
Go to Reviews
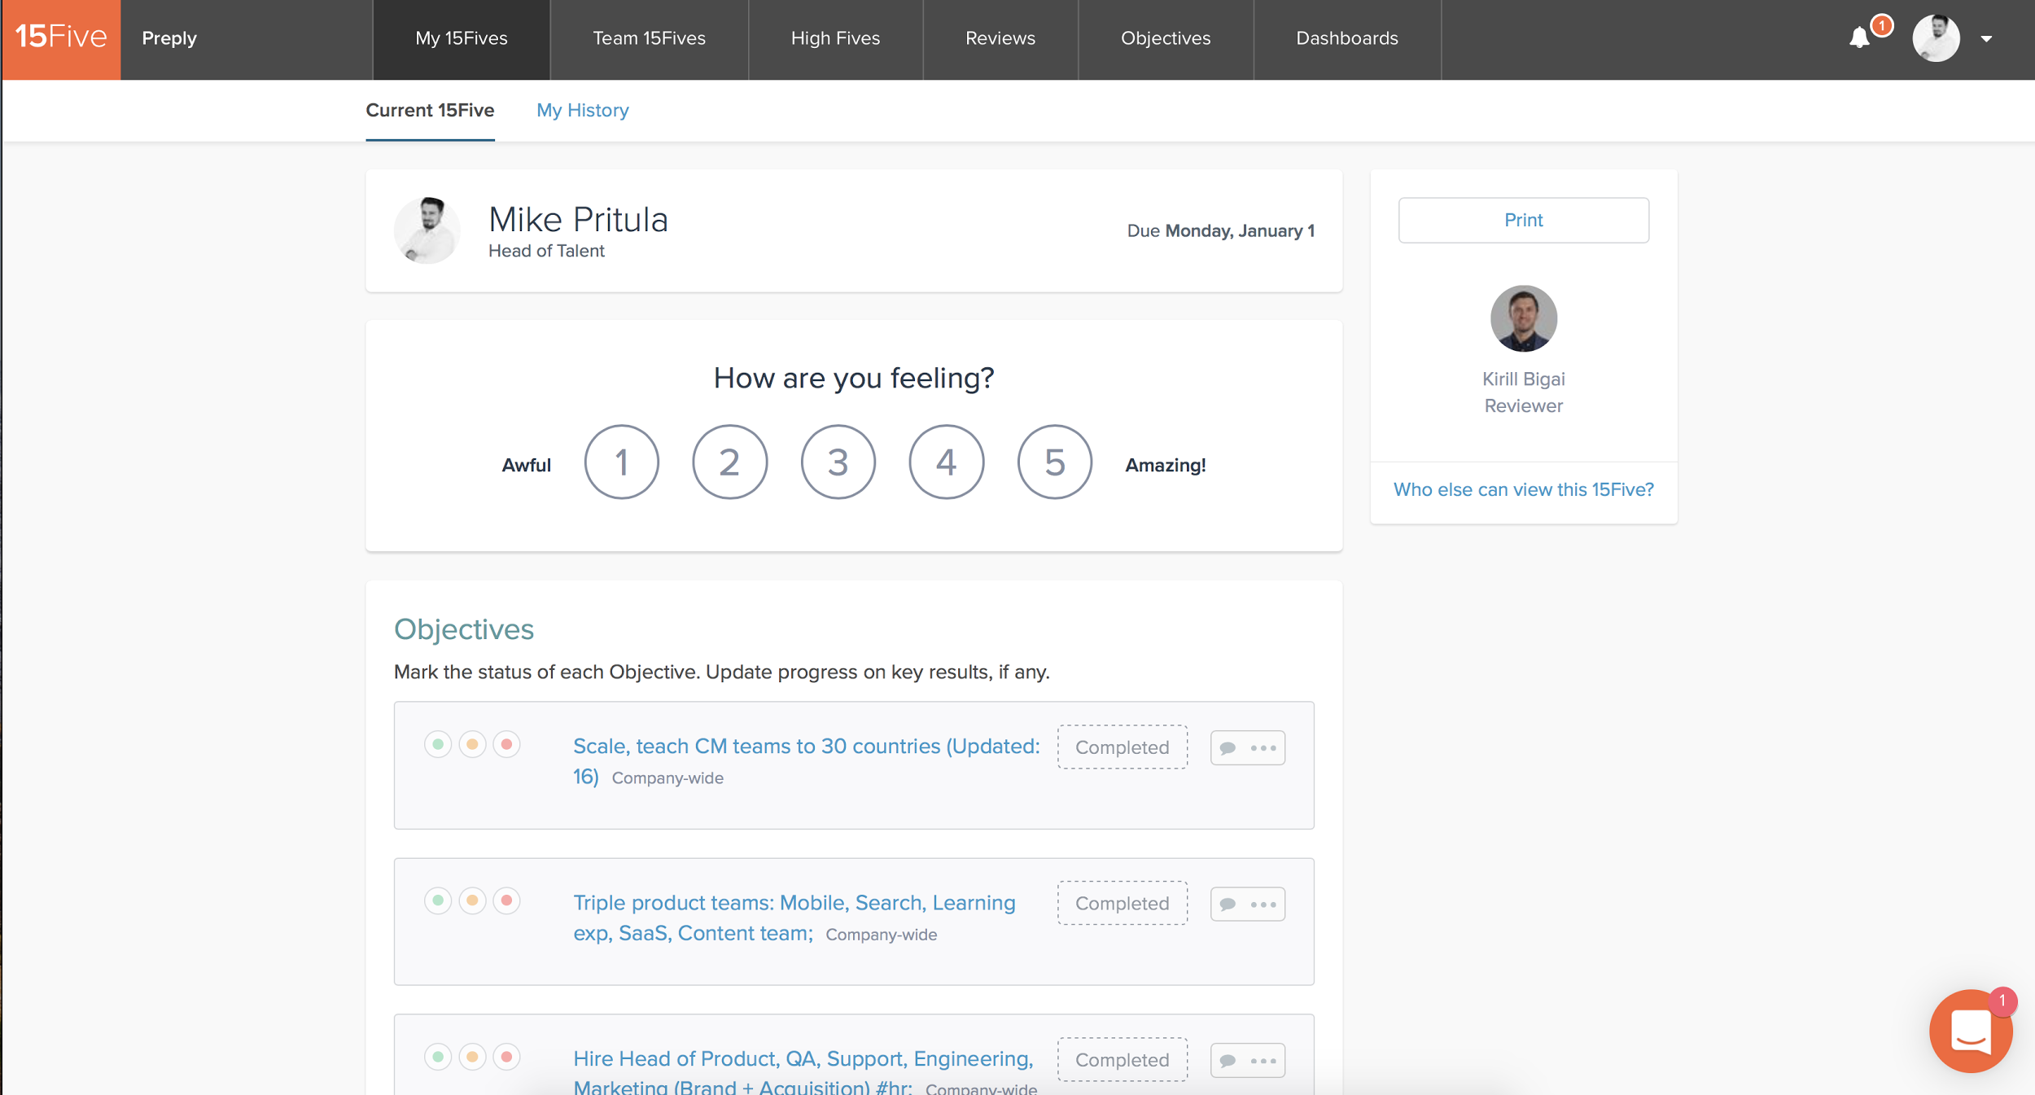1000,38
